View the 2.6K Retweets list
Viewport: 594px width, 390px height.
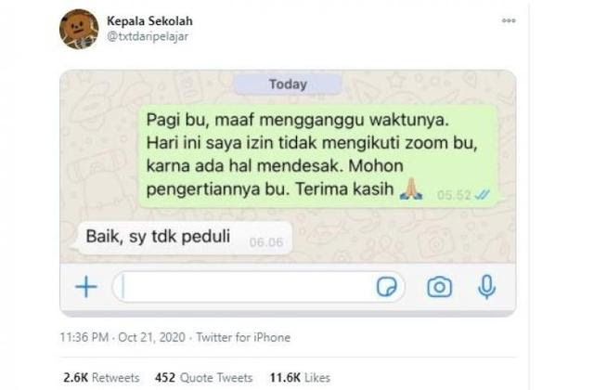click(101, 378)
